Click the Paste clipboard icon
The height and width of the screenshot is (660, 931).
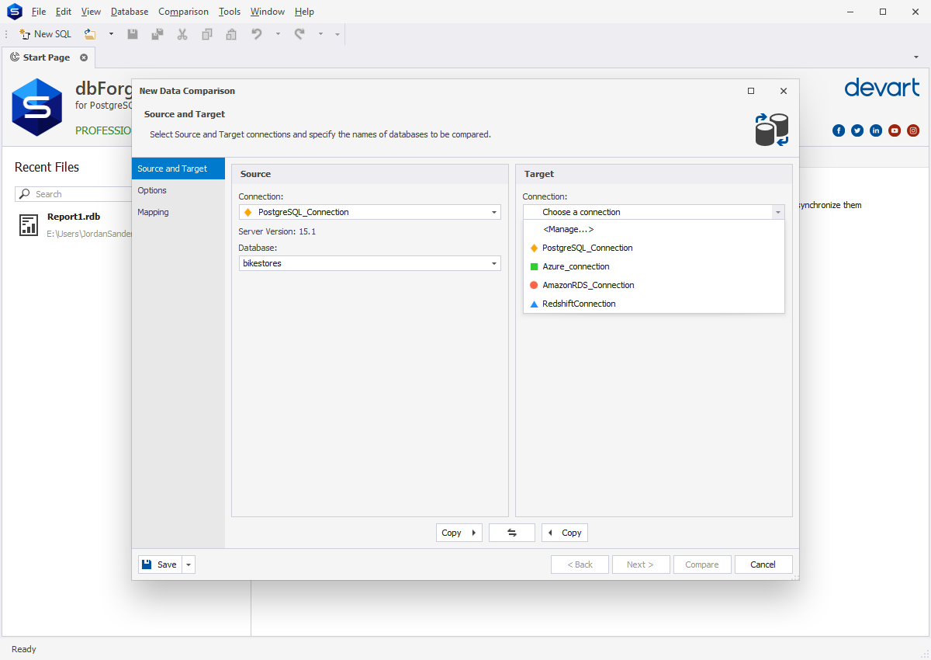231,34
